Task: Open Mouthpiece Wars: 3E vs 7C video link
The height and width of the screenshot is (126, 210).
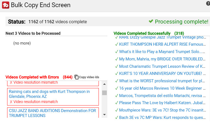Action: click(163, 110)
